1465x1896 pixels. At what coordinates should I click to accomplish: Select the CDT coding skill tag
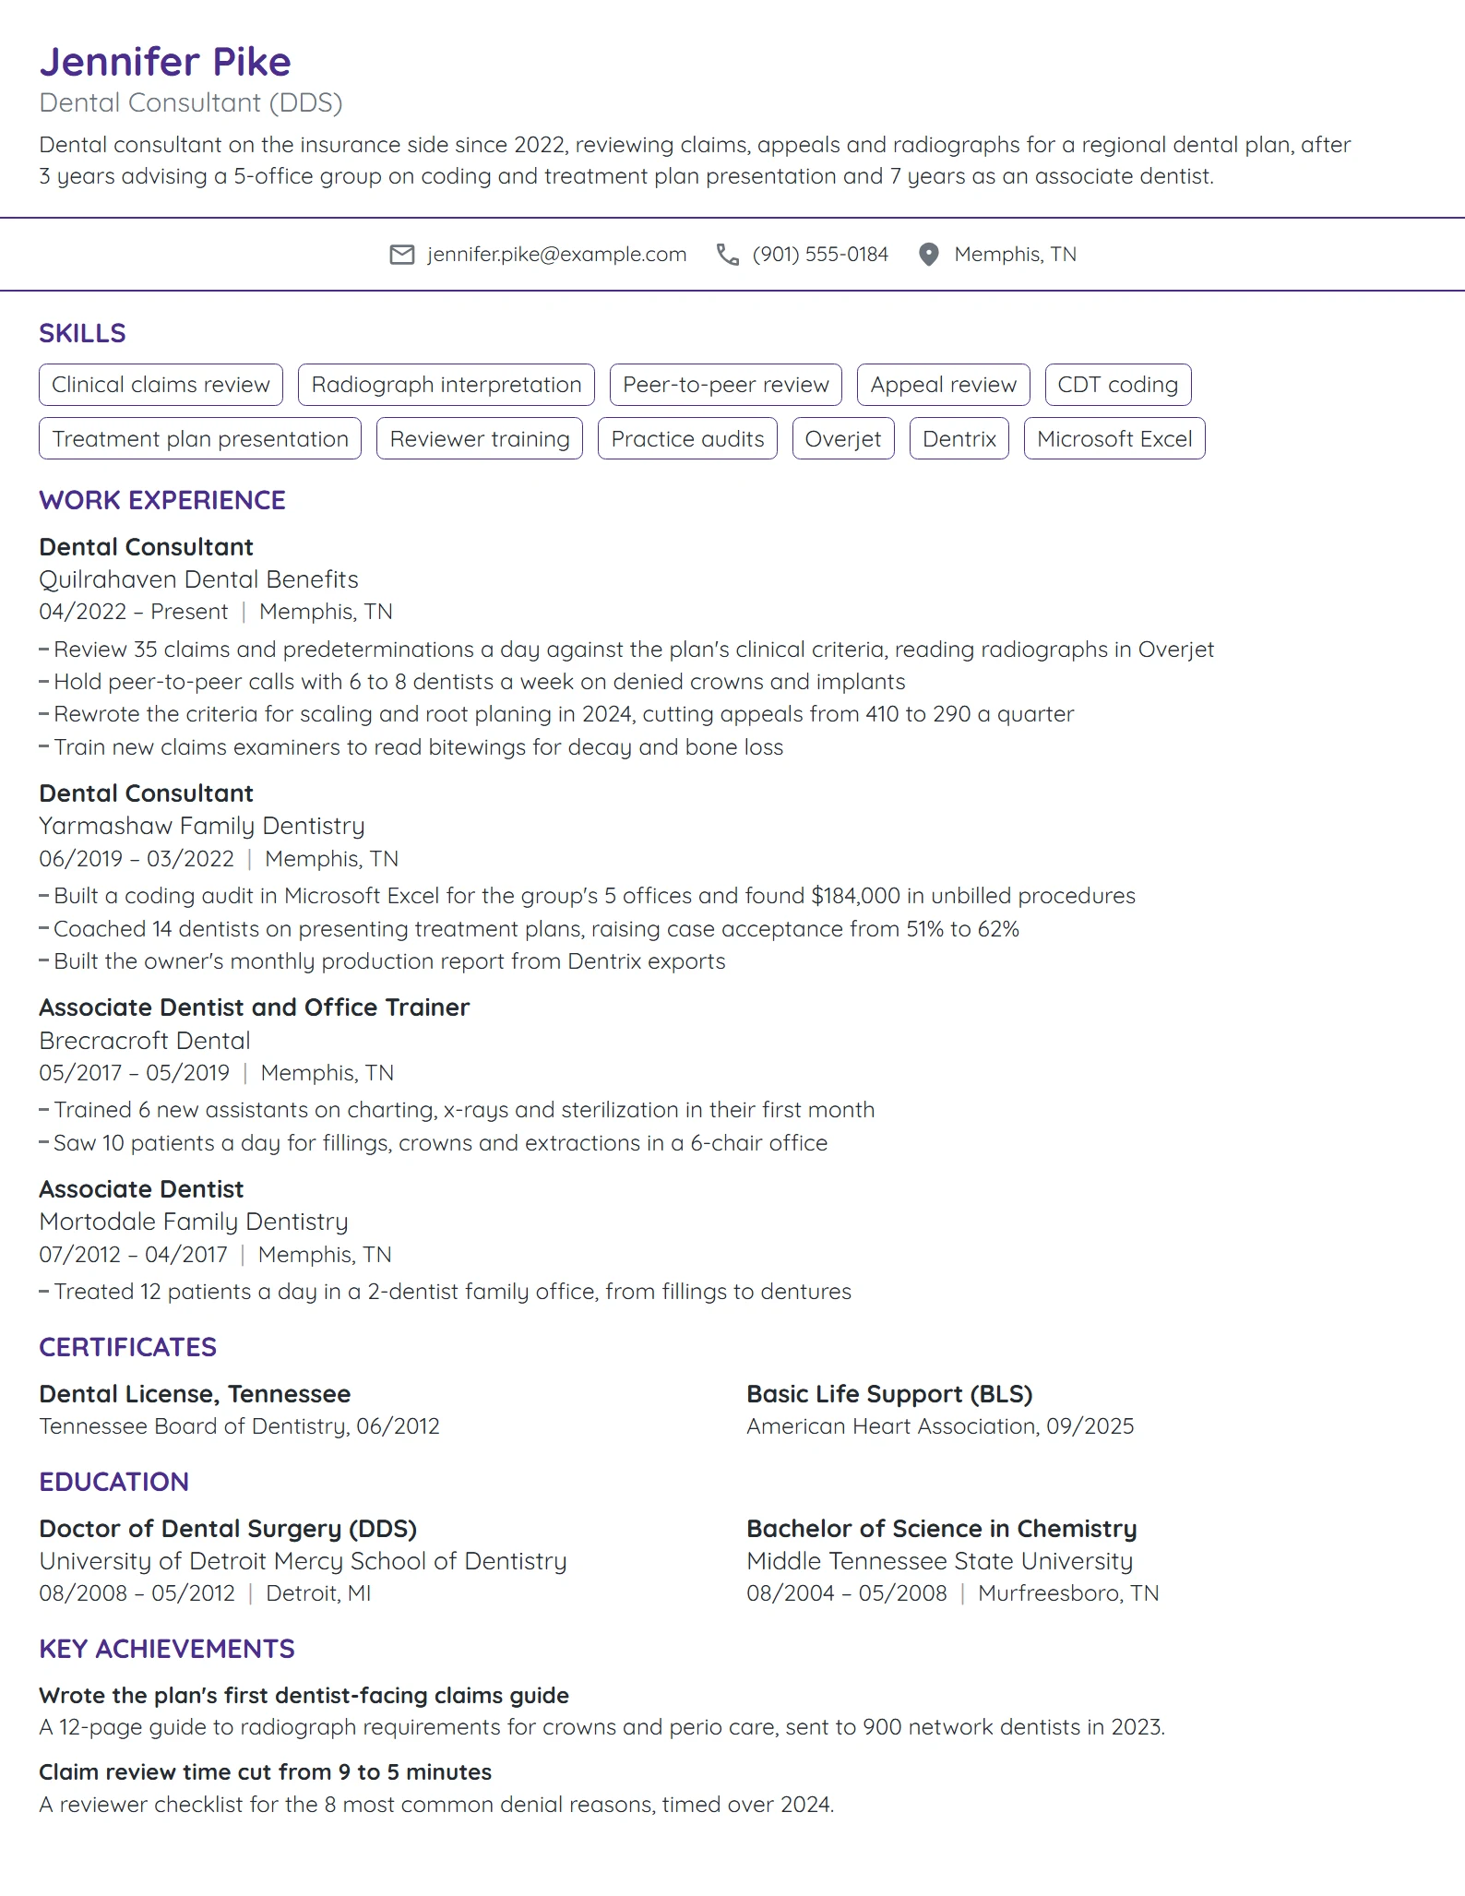click(1118, 385)
